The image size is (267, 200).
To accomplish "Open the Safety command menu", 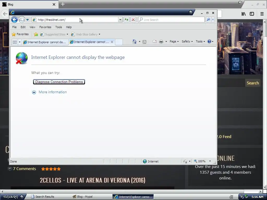I will click(187, 41).
